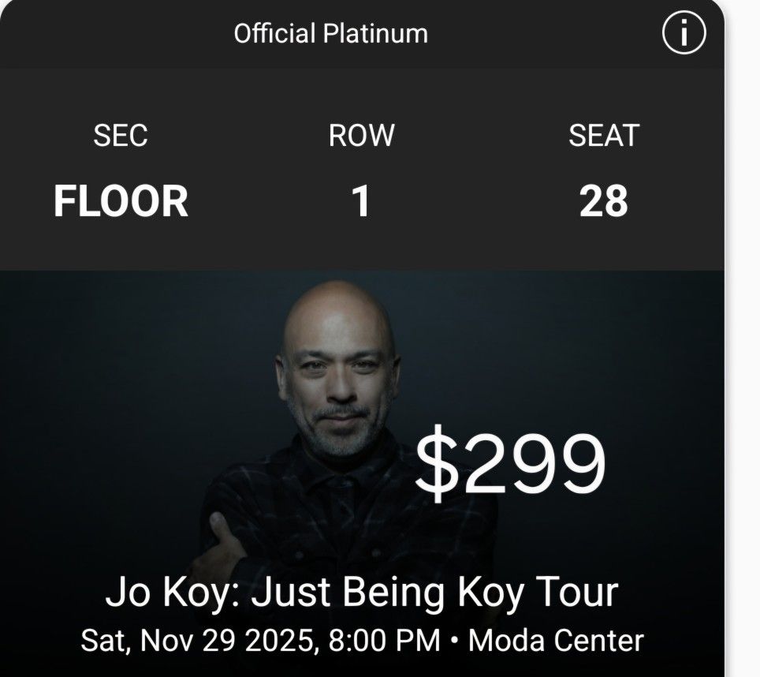Click the seat number 28
The width and height of the screenshot is (760, 677).
pos(604,200)
